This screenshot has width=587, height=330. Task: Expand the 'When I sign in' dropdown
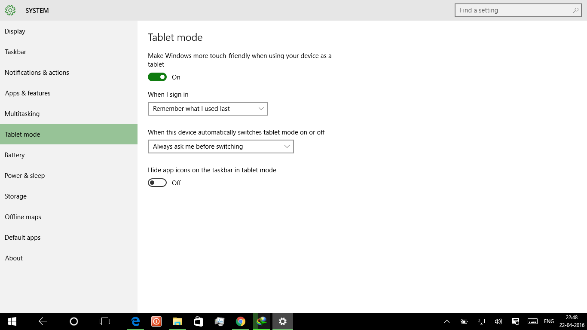208,109
